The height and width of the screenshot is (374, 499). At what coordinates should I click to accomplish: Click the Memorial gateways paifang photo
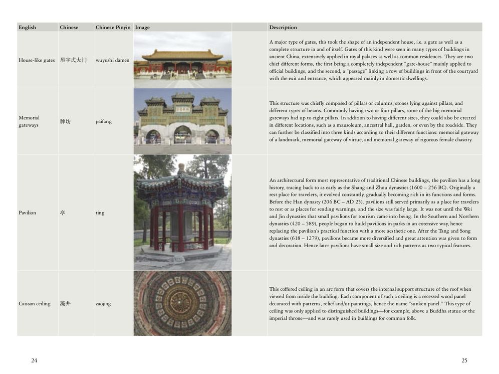[x=182, y=121]
